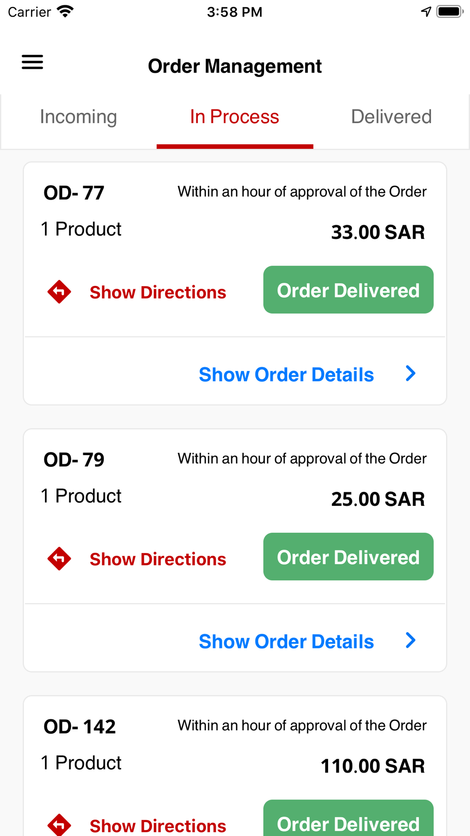Screen dimensions: 470x836
Task: Mark OD-142 as Order Delivered
Action: click(x=348, y=818)
